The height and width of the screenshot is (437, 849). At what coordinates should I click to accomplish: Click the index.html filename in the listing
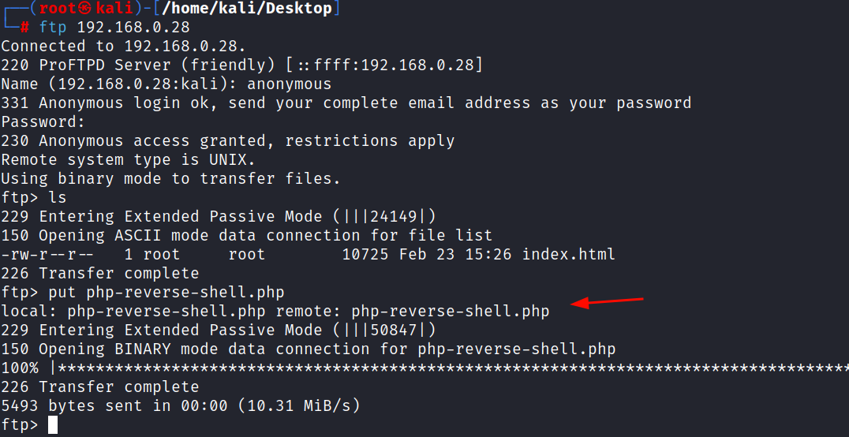tap(569, 254)
